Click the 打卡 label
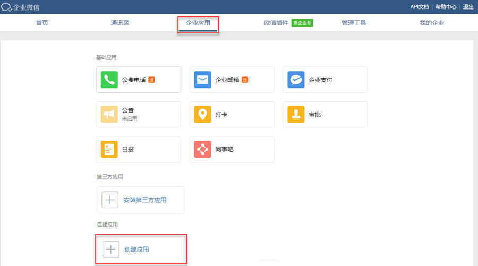The image size is (478, 266). click(221, 115)
